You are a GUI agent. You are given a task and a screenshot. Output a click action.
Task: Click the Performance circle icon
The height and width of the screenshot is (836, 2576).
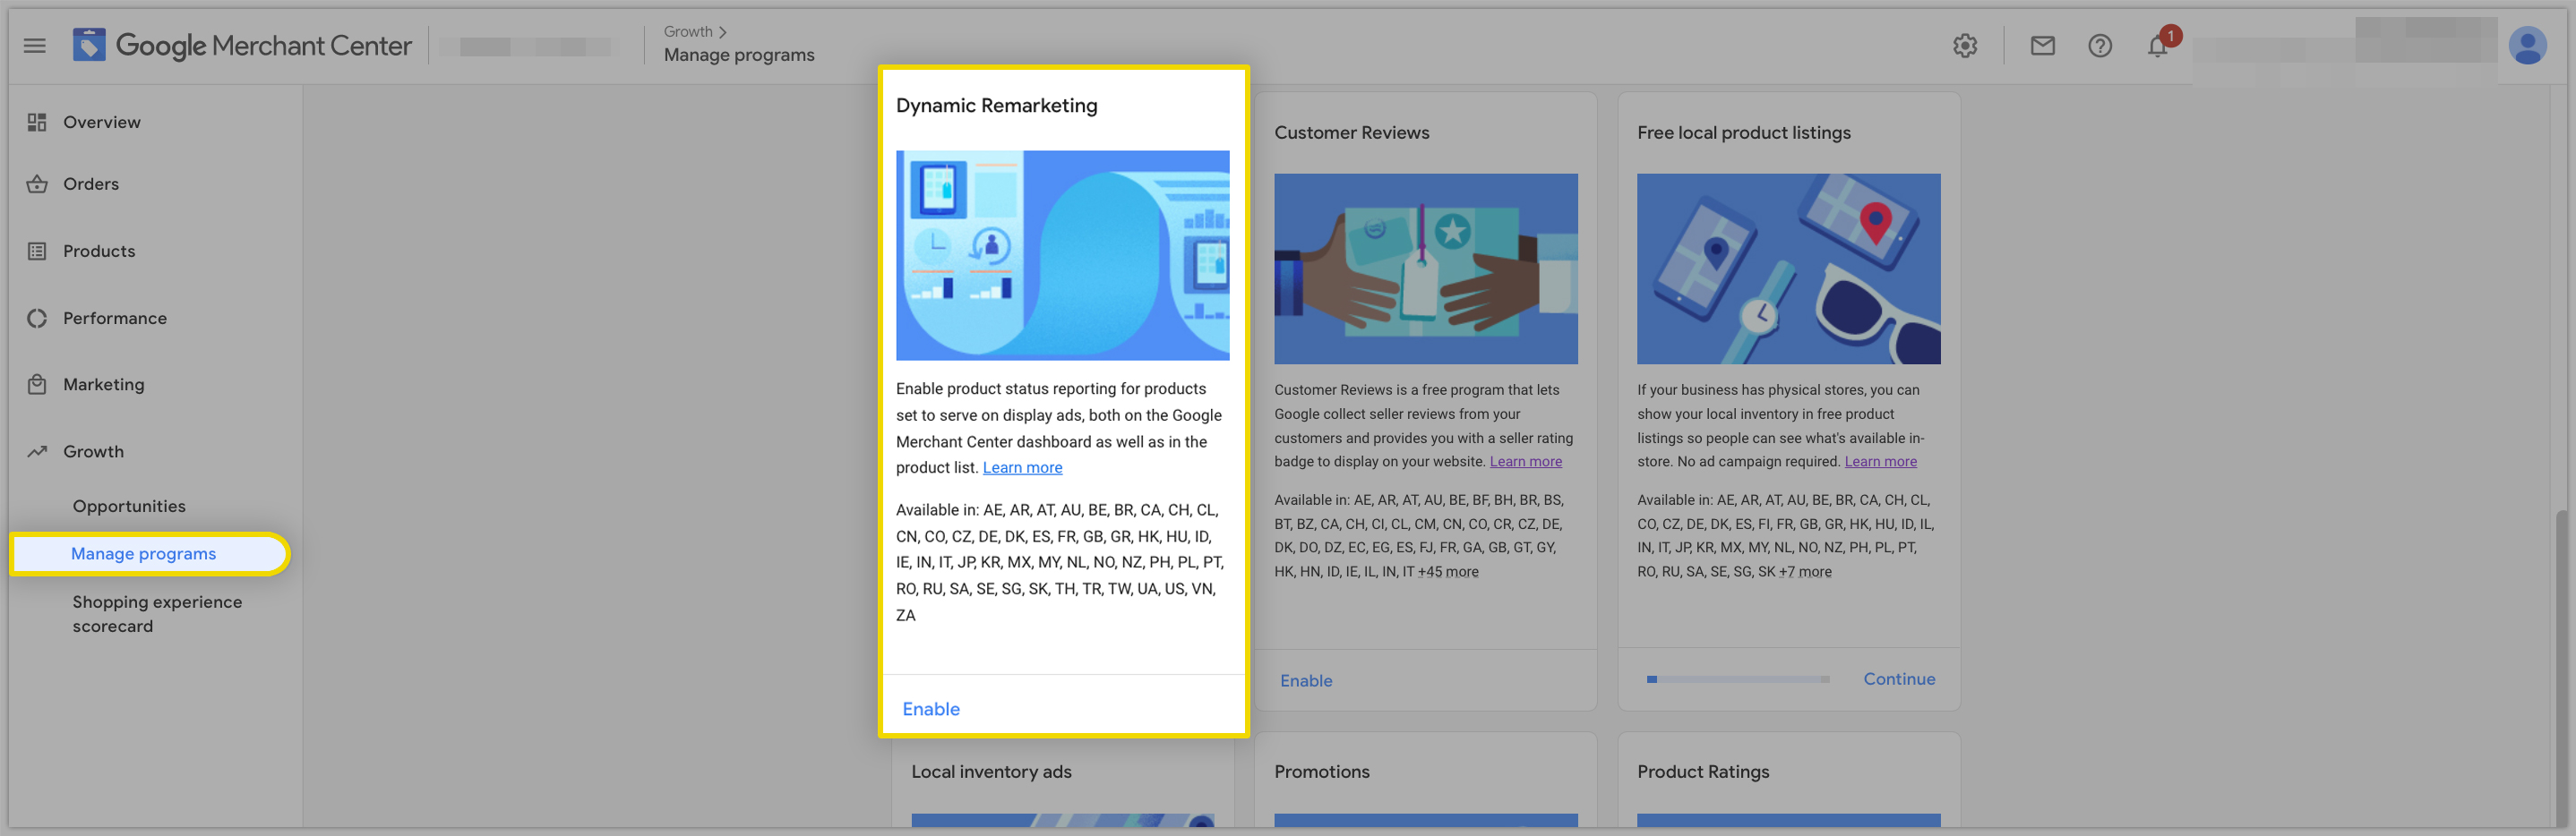pos(37,318)
